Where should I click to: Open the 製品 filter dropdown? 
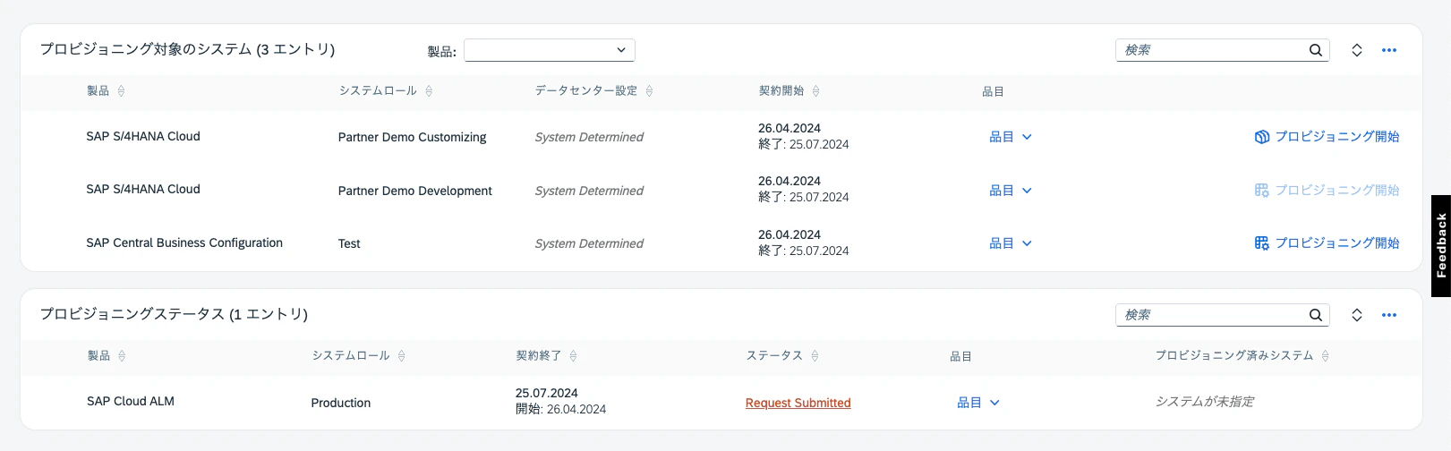(x=549, y=50)
